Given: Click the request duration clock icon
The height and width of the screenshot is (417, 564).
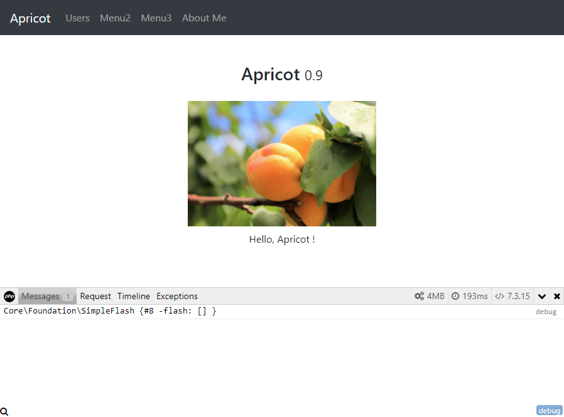Looking at the screenshot, I should click(455, 297).
